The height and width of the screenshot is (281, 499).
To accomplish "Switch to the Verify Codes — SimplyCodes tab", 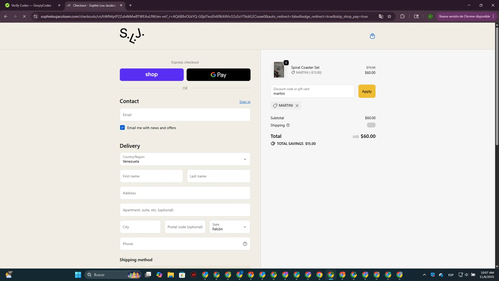I will (x=31, y=5).
